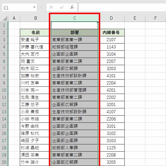Select row 2 header
Screen dimensions: 166x166
(4, 33)
